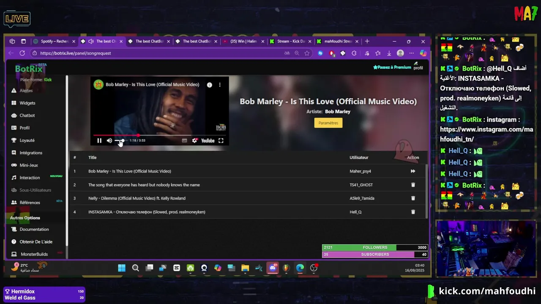Mute the playing tab audio icon
This screenshot has width=541, height=304.
click(x=91, y=41)
